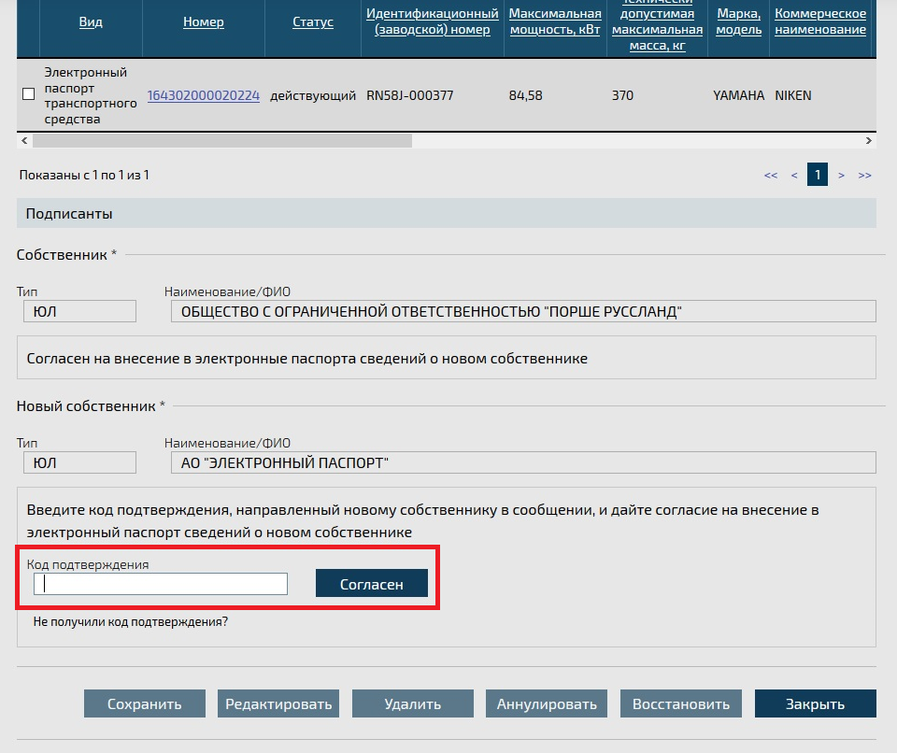Go to next page with > pager

point(841,175)
